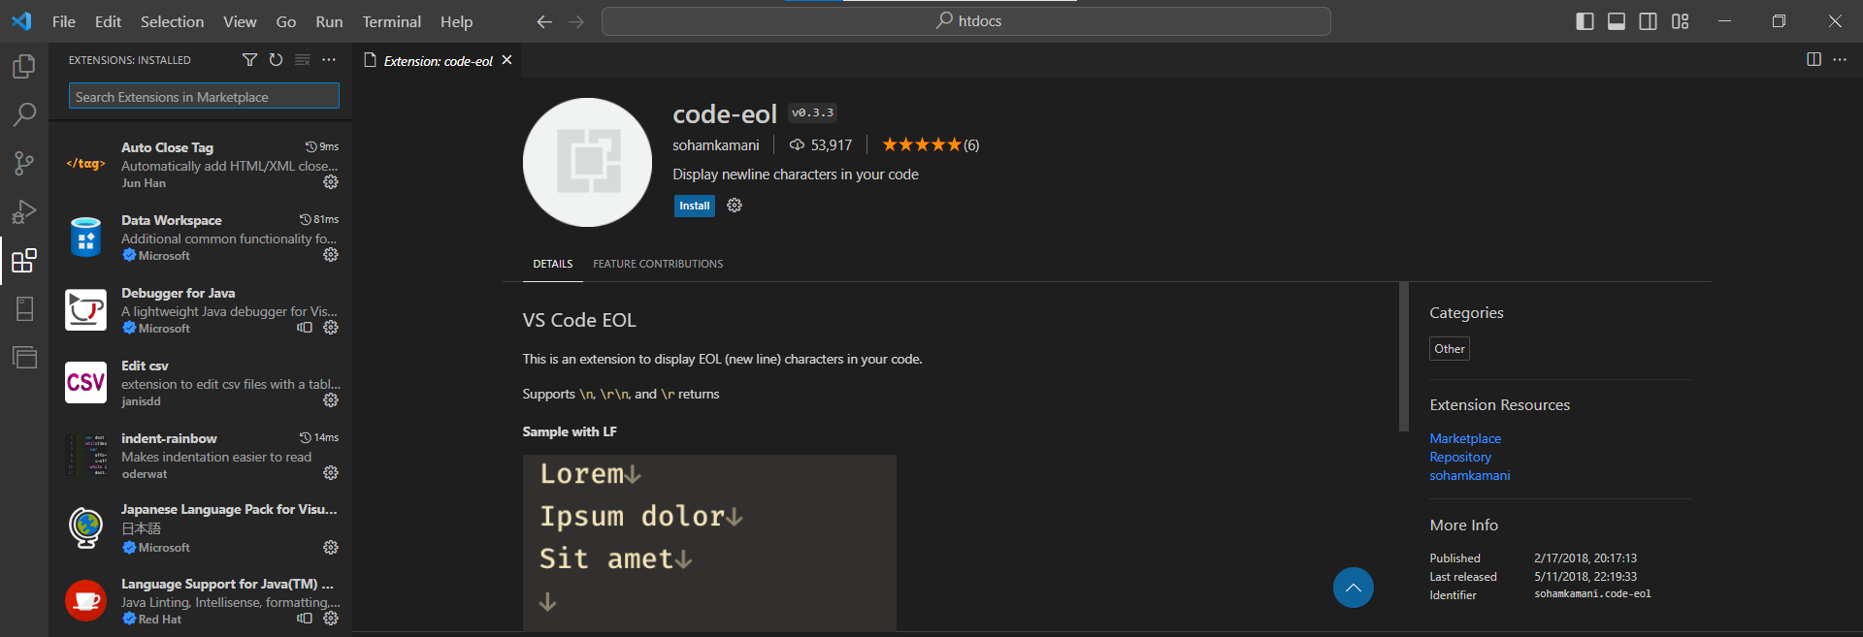
Task: Open the Selection menu
Action: tap(172, 21)
